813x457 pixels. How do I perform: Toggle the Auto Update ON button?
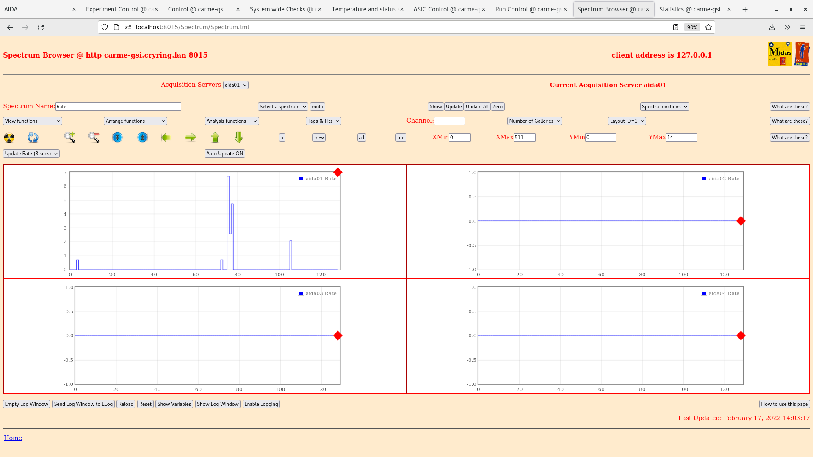coord(224,154)
